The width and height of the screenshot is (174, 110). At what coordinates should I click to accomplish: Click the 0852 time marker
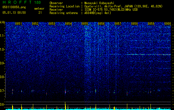click(x=35, y=24)
